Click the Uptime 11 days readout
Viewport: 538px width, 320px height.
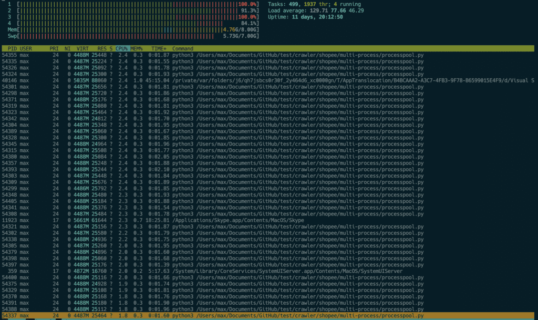[x=305, y=17]
